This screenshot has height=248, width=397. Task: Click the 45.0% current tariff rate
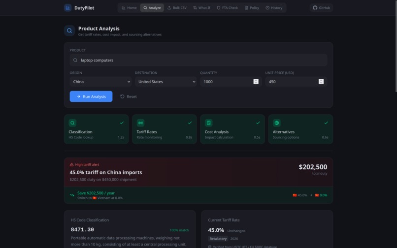tap(216, 230)
